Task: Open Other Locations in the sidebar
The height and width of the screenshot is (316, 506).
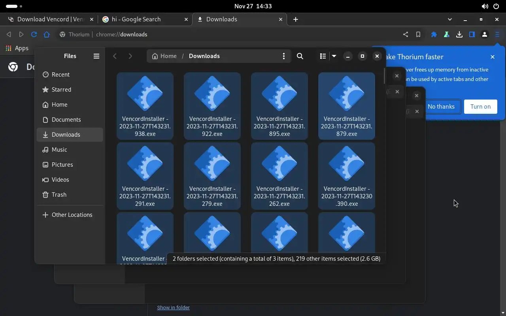Action: tap(70, 215)
